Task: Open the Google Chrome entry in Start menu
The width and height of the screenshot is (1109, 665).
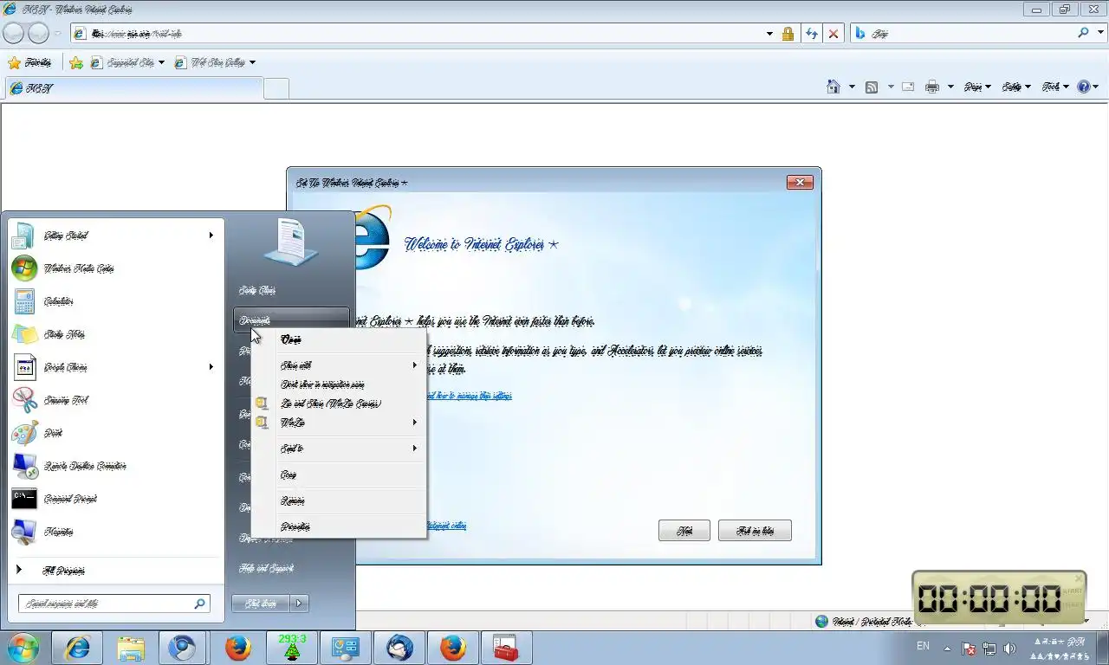Action: pos(113,367)
